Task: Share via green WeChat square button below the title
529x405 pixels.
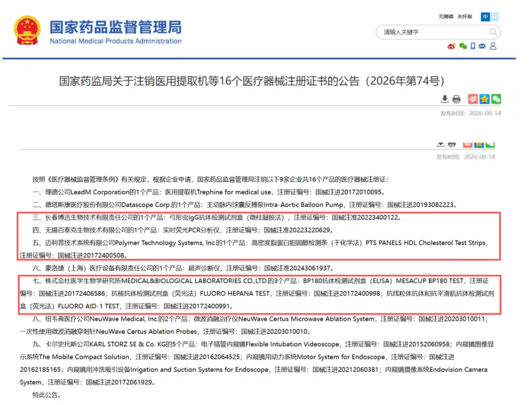Action: [496, 99]
